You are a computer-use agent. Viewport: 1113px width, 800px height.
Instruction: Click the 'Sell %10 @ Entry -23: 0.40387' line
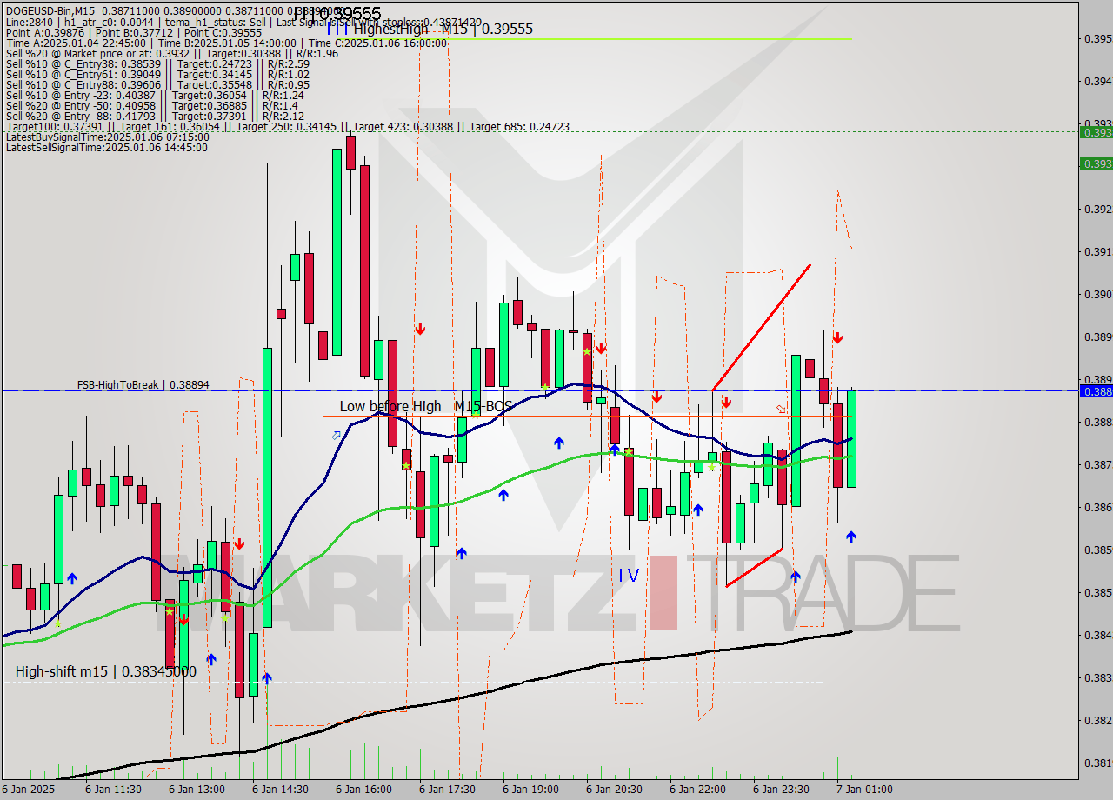155,95
